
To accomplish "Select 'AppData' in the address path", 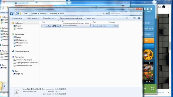I will pos(34,14).
